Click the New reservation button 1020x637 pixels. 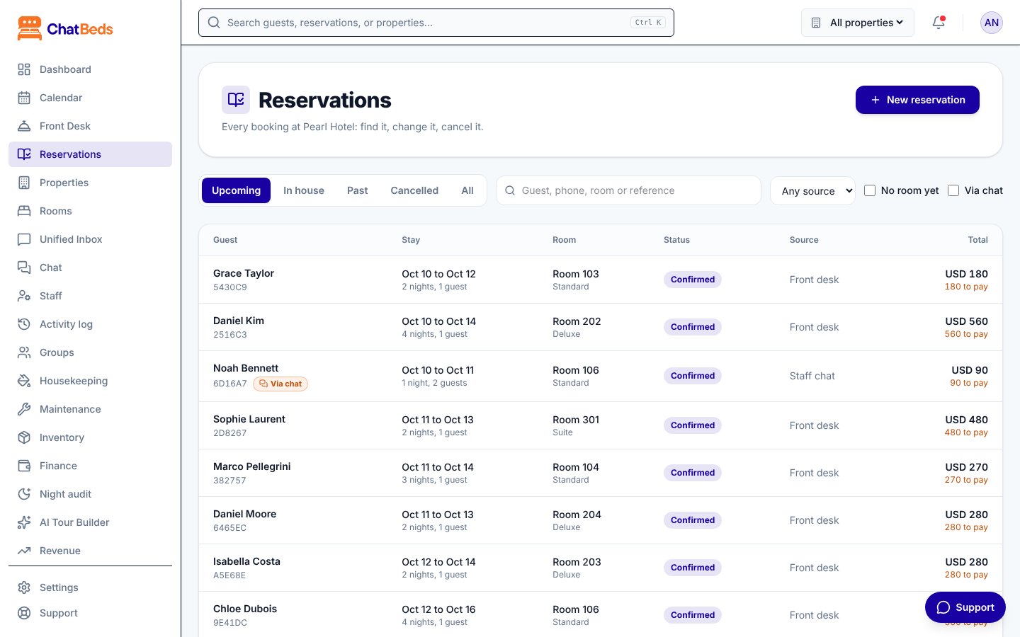click(917, 100)
